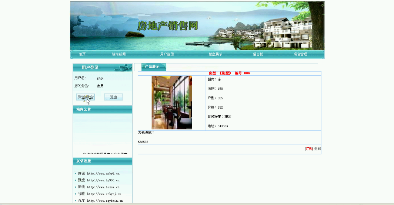
Task: Select the role value 会员
Action: tap(100, 86)
